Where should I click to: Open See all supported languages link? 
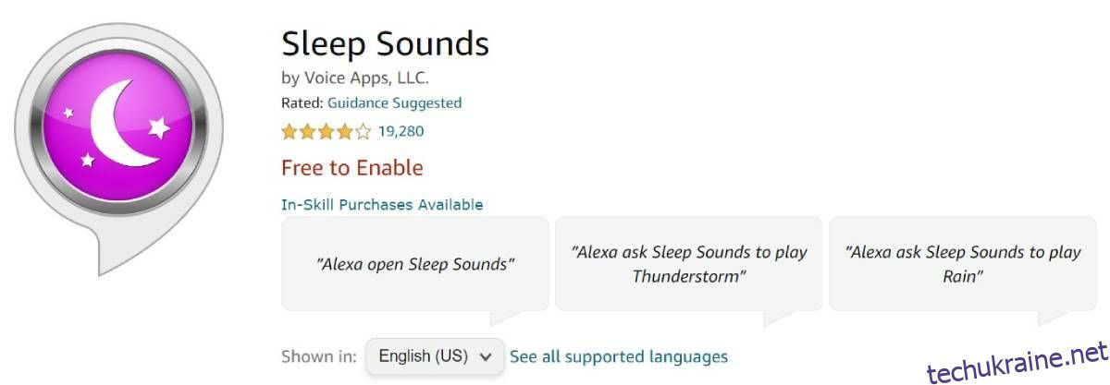(619, 356)
